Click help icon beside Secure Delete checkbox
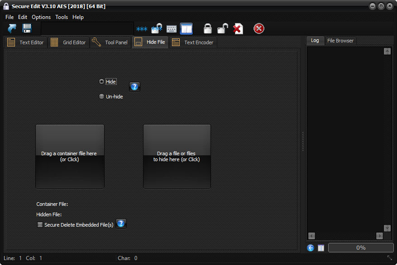 [121, 223]
